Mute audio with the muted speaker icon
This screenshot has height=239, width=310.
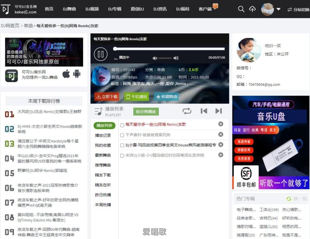[155, 58]
